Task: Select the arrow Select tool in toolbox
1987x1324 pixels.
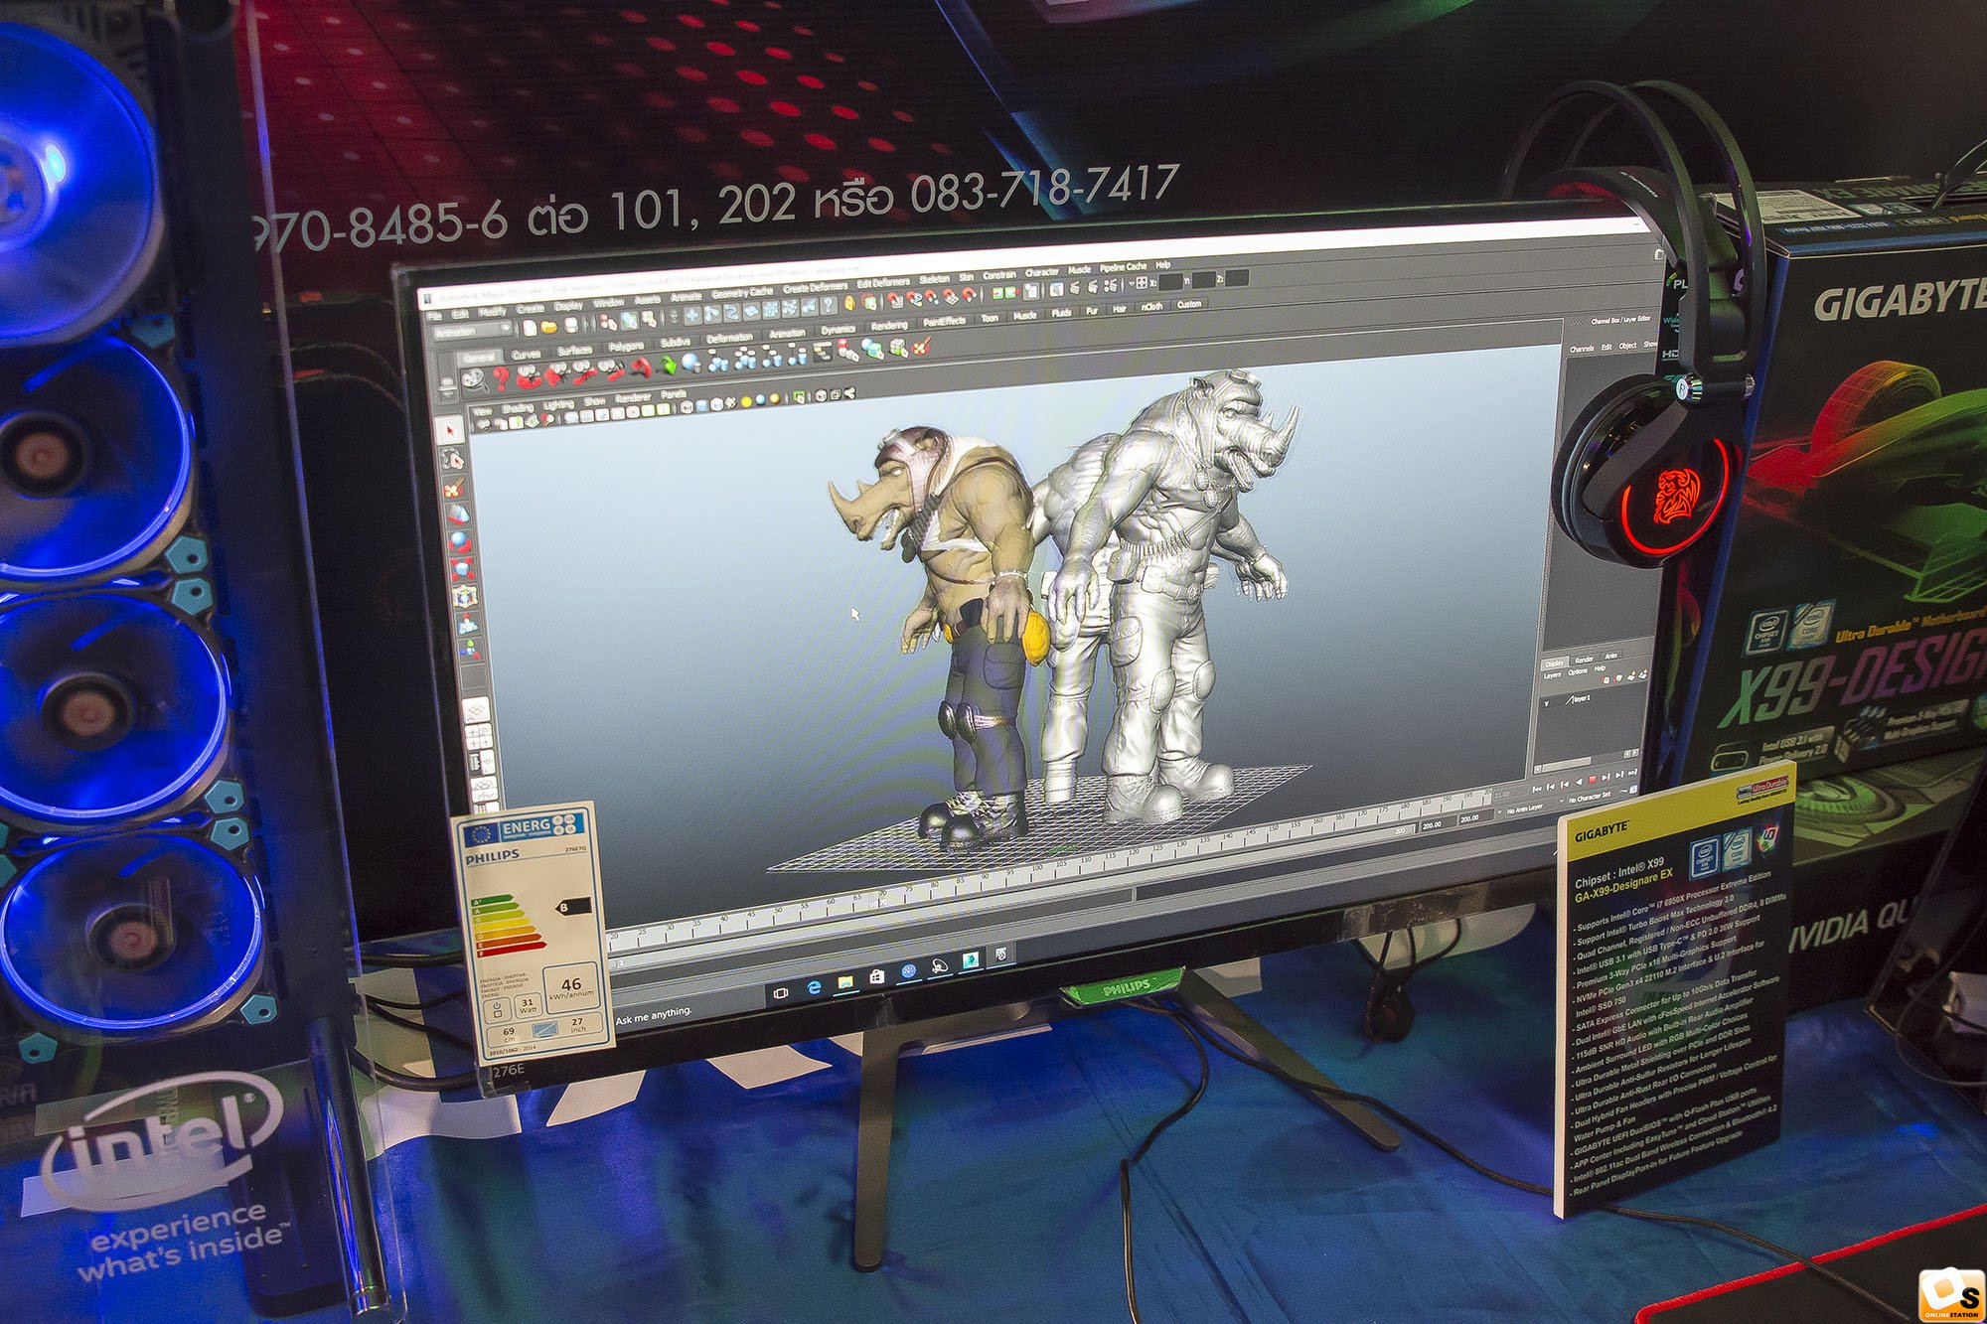Action: point(449,430)
